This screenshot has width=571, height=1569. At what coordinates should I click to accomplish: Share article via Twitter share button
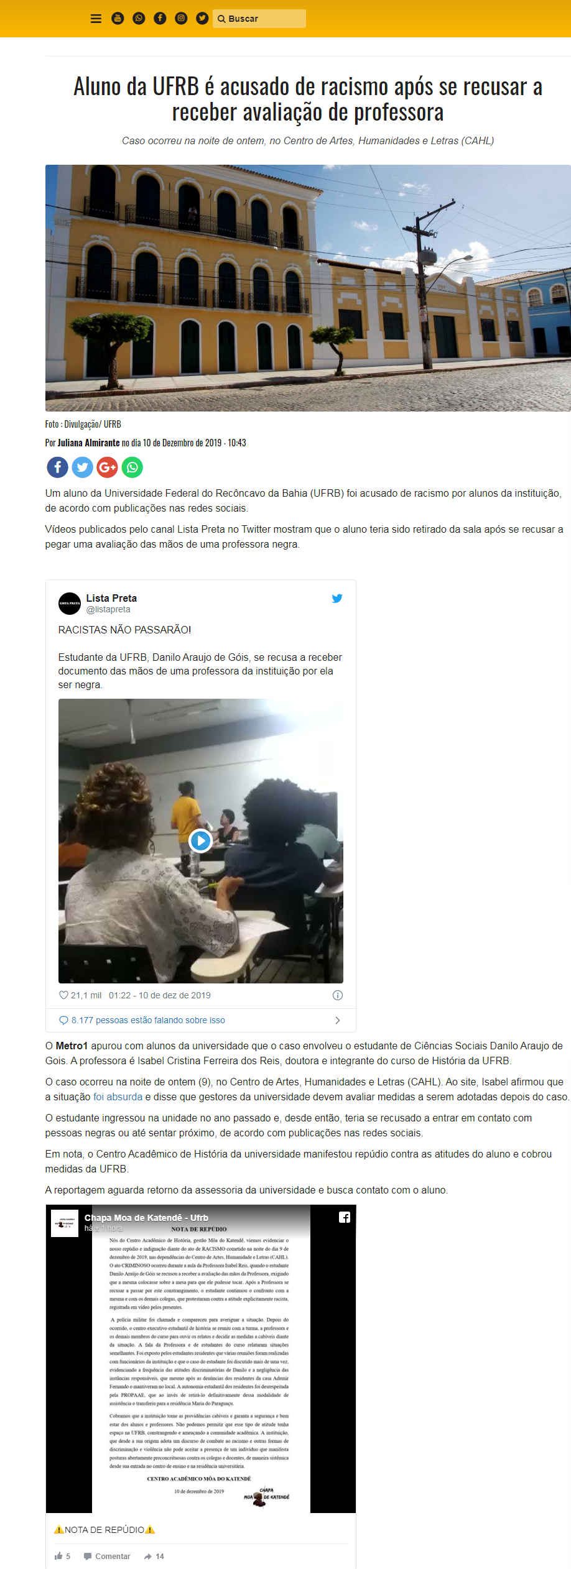82,467
